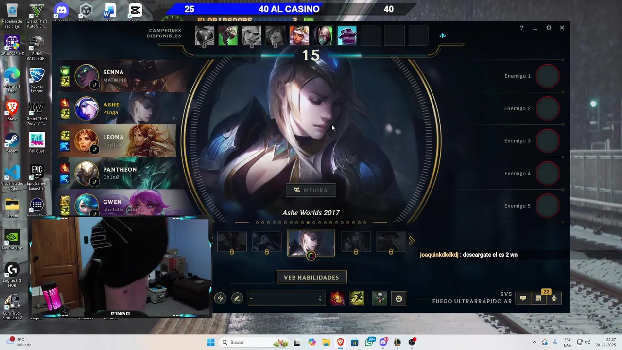Open Logitech G HUB desktop shortcut
This screenshot has height=350, width=622.
[x=12, y=275]
